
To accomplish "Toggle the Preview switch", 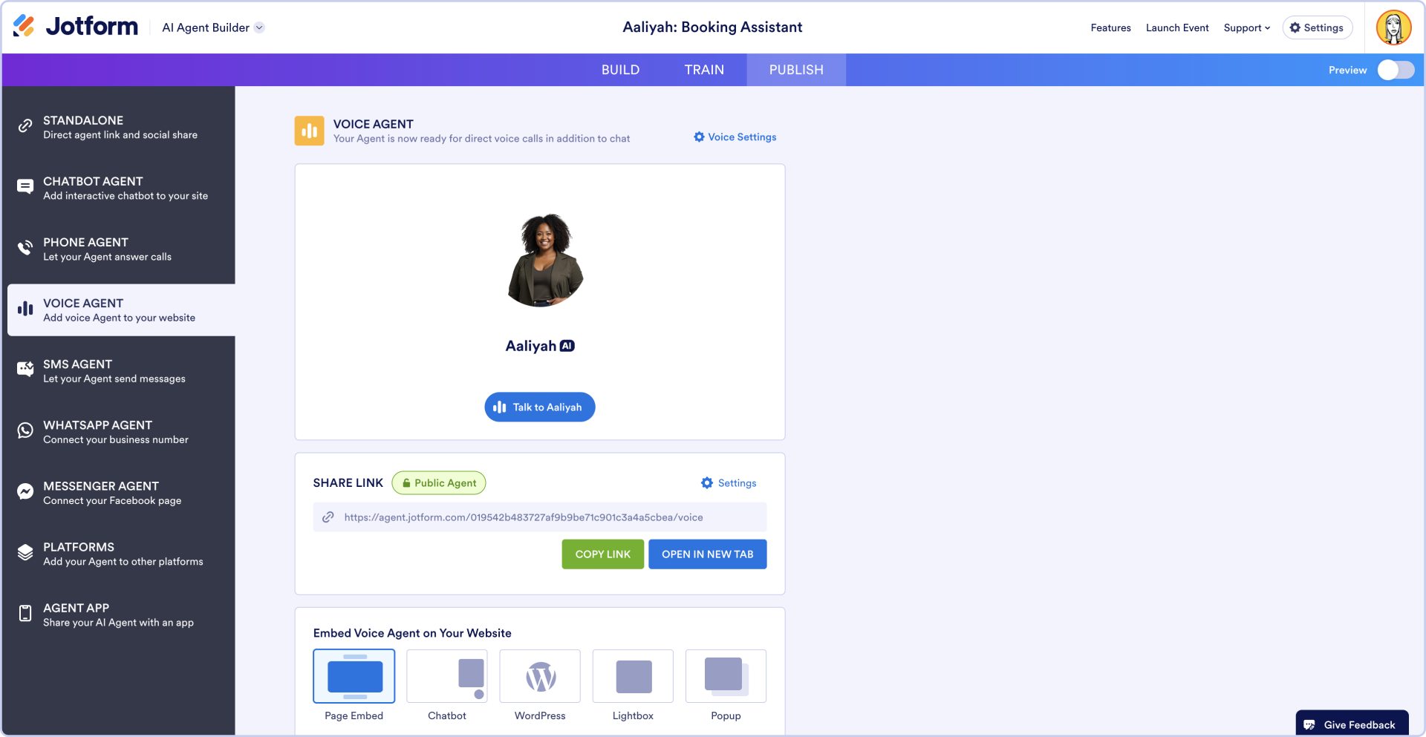I will coord(1396,70).
